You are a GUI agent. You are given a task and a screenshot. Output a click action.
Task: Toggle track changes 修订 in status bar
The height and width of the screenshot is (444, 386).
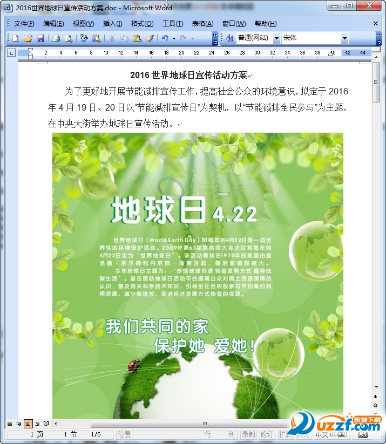coord(267,434)
